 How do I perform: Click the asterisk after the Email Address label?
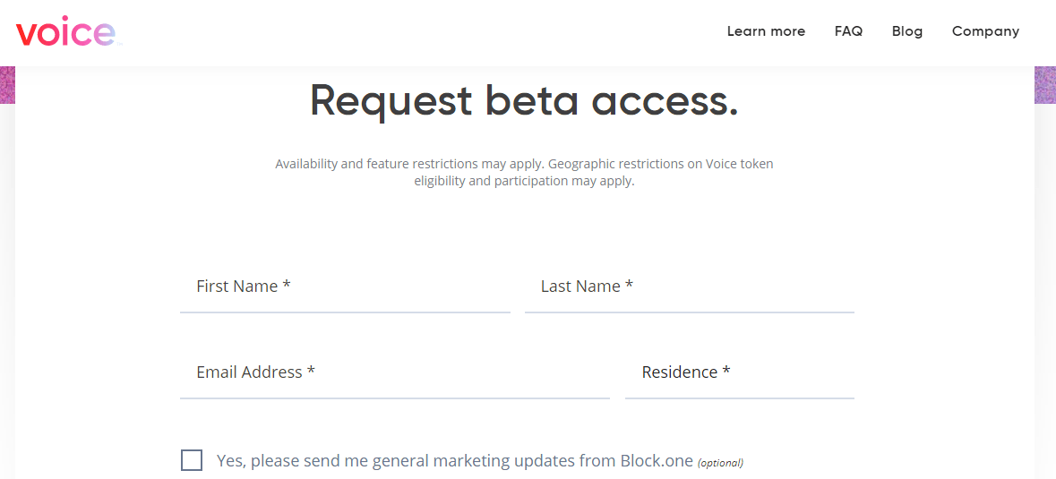(311, 372)
